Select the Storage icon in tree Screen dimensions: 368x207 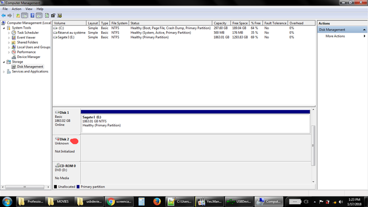point(9,62)
